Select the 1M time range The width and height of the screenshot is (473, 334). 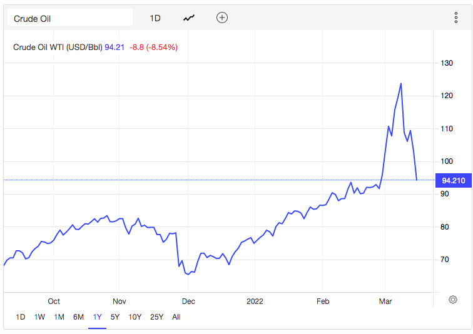pyautogui.click(x=59, y=317)
